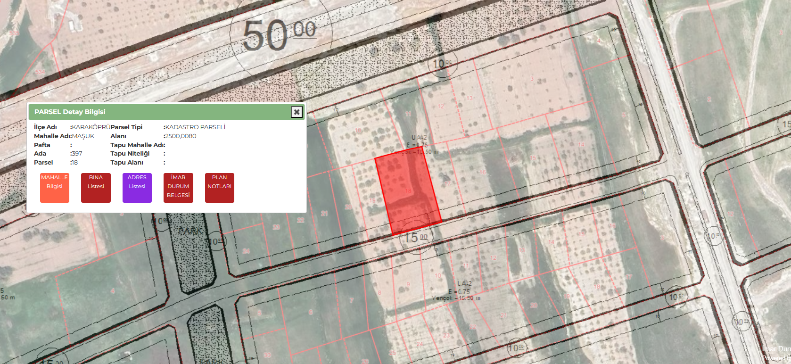Screen dimensions: 791x364
Task: Click the KADASTRO PARSELİ parcel type text
Action: 195,127
